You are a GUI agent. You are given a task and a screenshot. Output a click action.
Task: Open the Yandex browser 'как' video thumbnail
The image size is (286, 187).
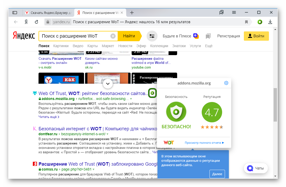pyautogui.click(x=61, y=78)
